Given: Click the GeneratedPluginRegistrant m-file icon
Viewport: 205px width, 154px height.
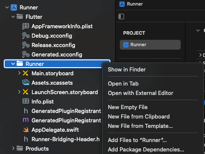Looking at the screenshot, I should point(26,120).
